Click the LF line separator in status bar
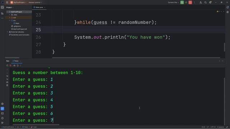Screen dimensions: 230x129 pyautogui.click(x=208, y=127)
